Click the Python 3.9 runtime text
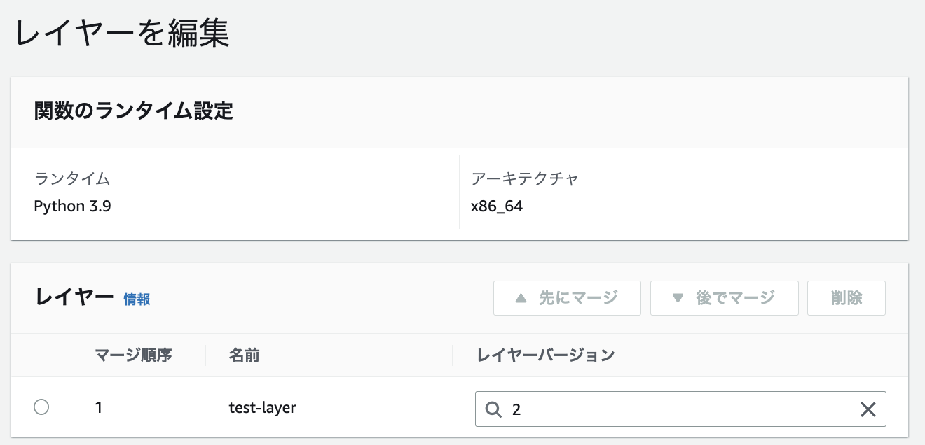The height and width of the screenshot is (445, 925). [73, 206]
